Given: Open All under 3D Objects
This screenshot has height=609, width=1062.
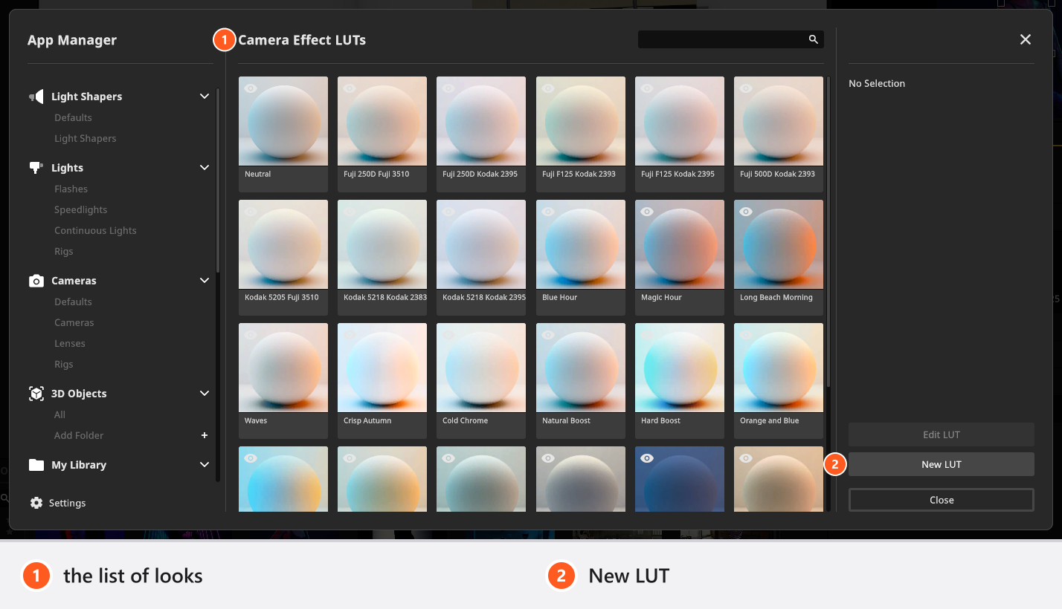Looking at the screenshot, I should [59, 414].
